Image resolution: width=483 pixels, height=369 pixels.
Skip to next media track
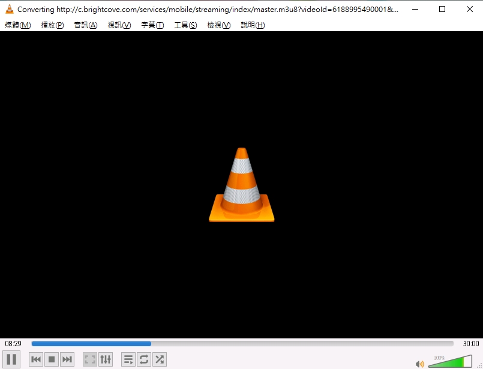click(x=67, y=359)
